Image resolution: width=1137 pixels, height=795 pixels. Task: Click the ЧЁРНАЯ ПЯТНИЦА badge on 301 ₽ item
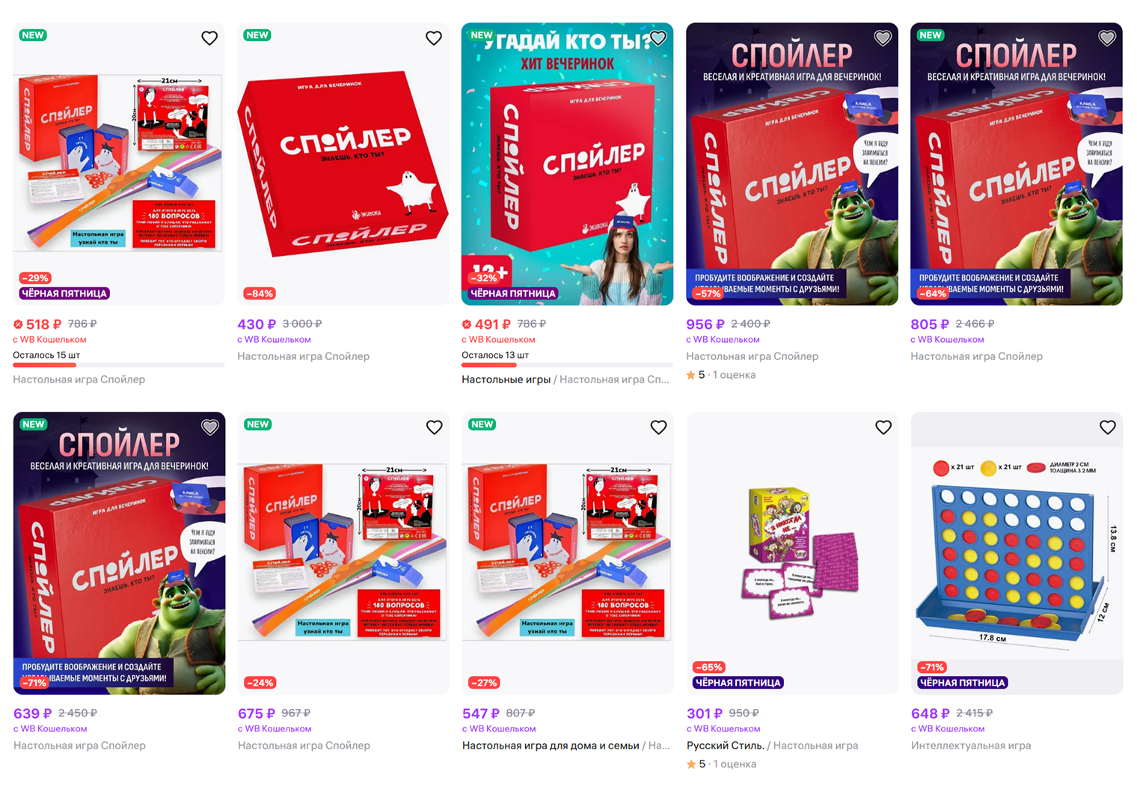738,683
